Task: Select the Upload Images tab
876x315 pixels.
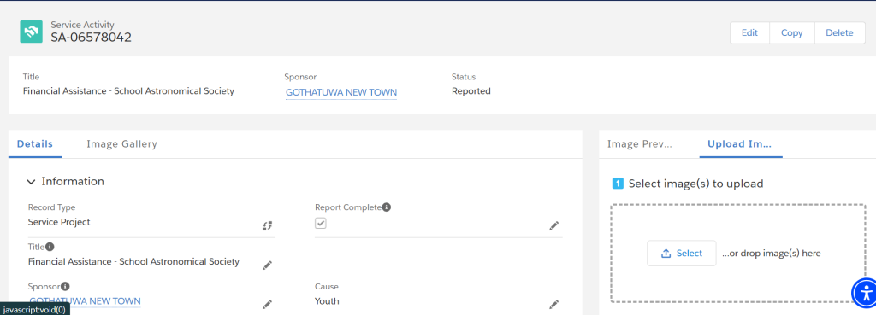Action: tap(739, 143)
